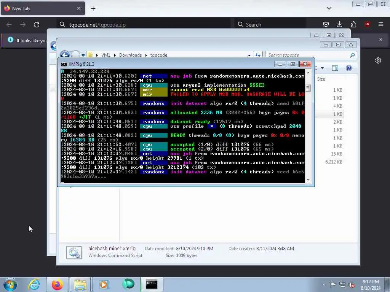Click the muted volume tray icon
390x292 pixels.
352,285
